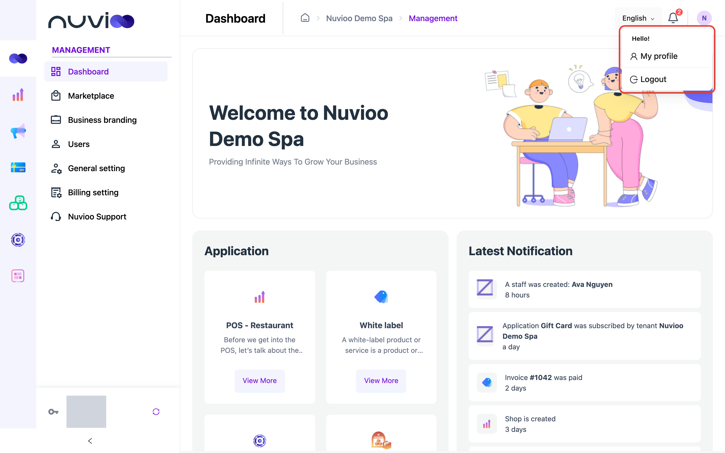Screen dimensions: 725x453
Task: Click the gear app card icon below POS
Action: pos(260,441)
